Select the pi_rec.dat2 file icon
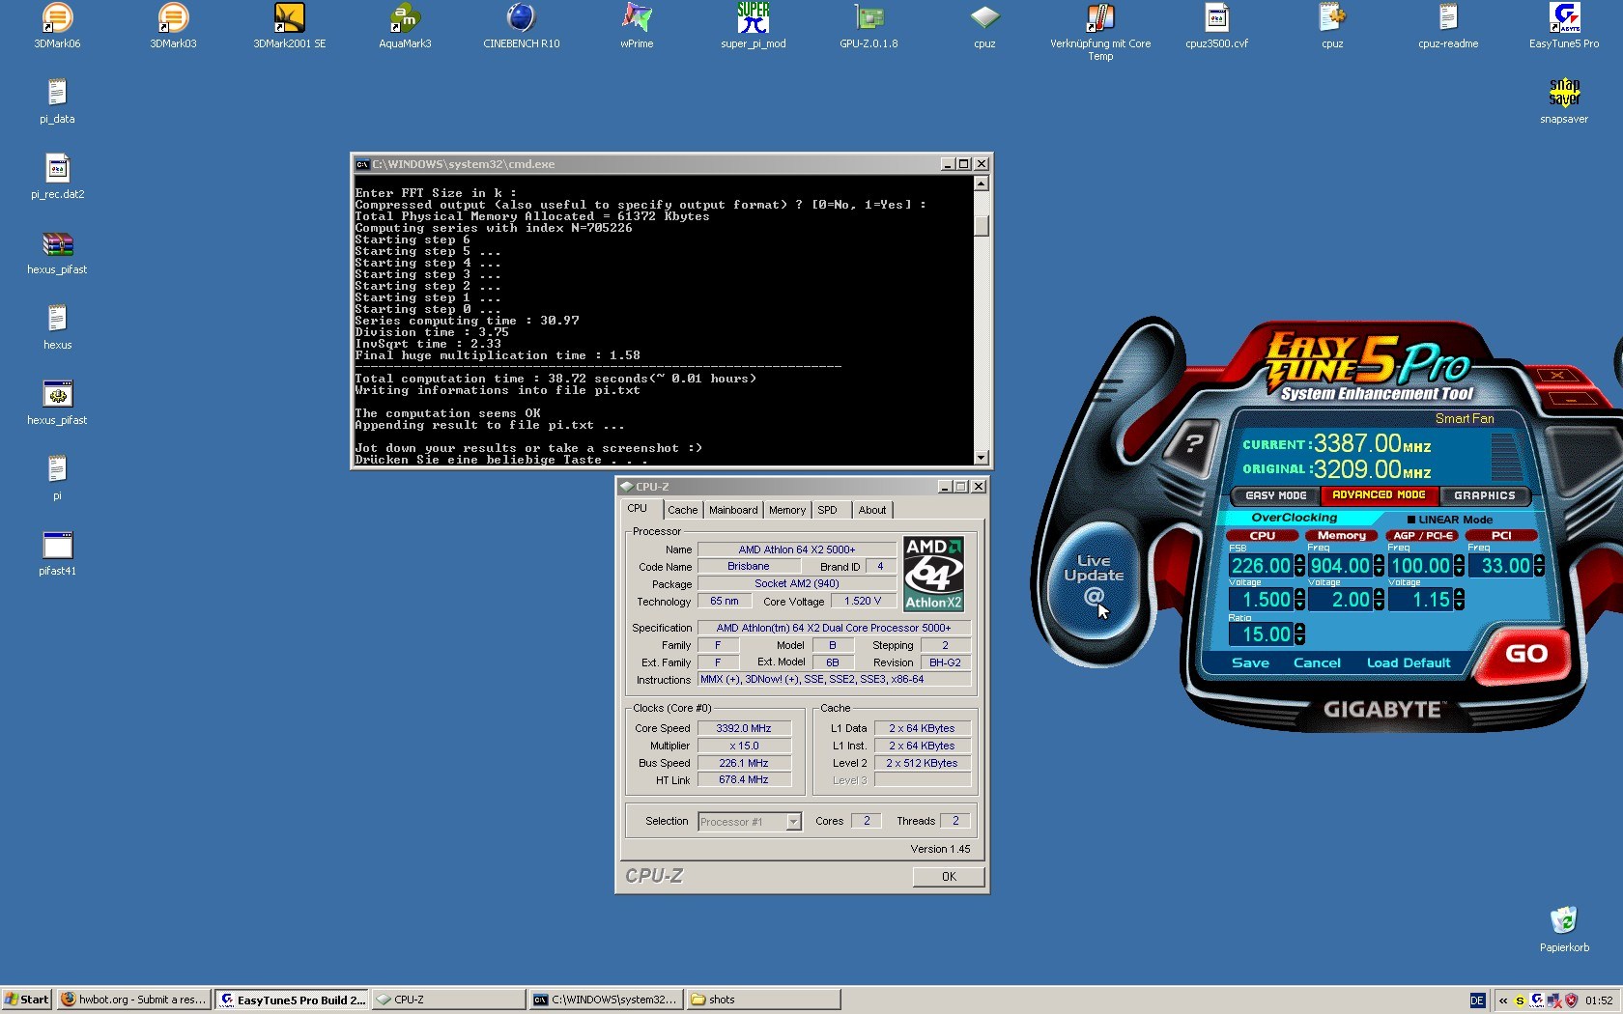 point(57,177)
